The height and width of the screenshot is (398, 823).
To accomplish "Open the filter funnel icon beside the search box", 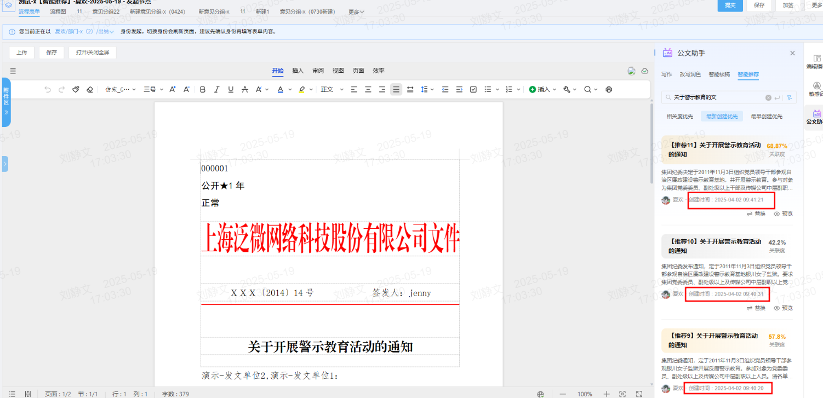I will pos(790,97).
